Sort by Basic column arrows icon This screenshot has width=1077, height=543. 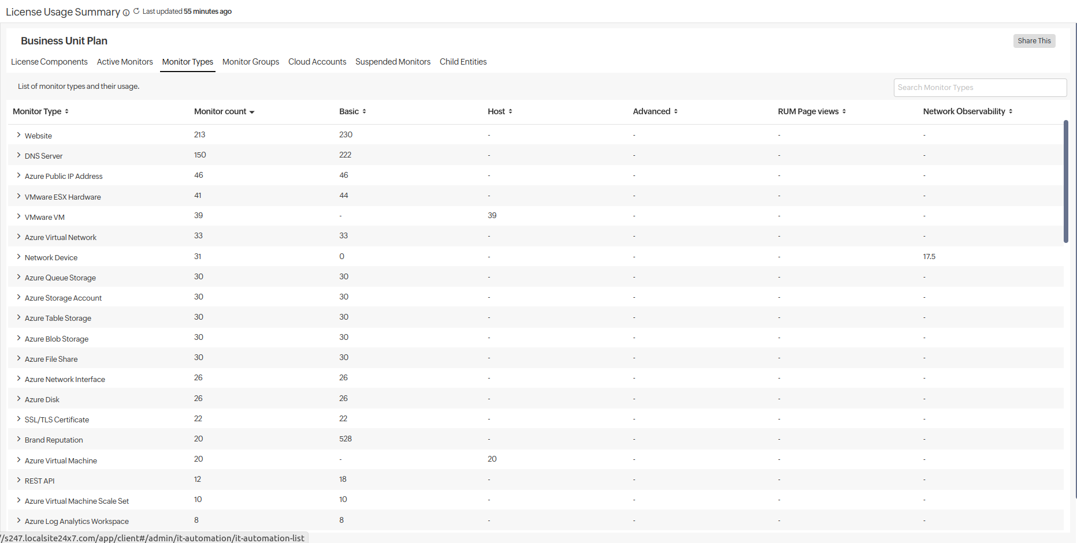point(364,111)
